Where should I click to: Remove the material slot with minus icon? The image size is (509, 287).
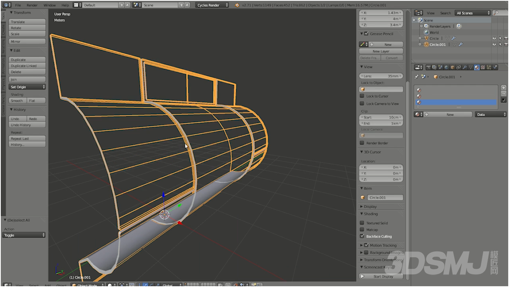tap(503, 94)
